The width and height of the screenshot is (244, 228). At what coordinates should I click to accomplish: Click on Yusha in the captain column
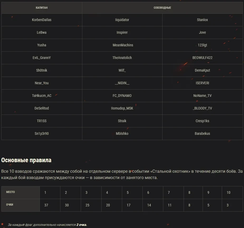(42, 45)
